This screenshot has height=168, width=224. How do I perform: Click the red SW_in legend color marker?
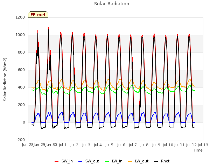click(x=57, y=162)
